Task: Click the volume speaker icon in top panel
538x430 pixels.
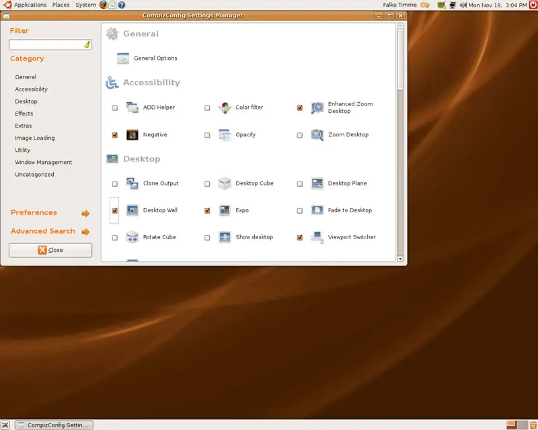Action: (463, 5)
